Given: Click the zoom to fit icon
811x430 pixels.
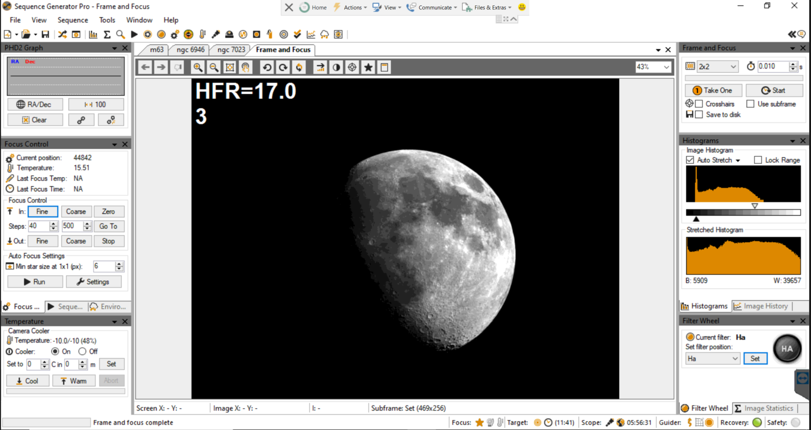Looking at the screenshot, I should 230,67.
